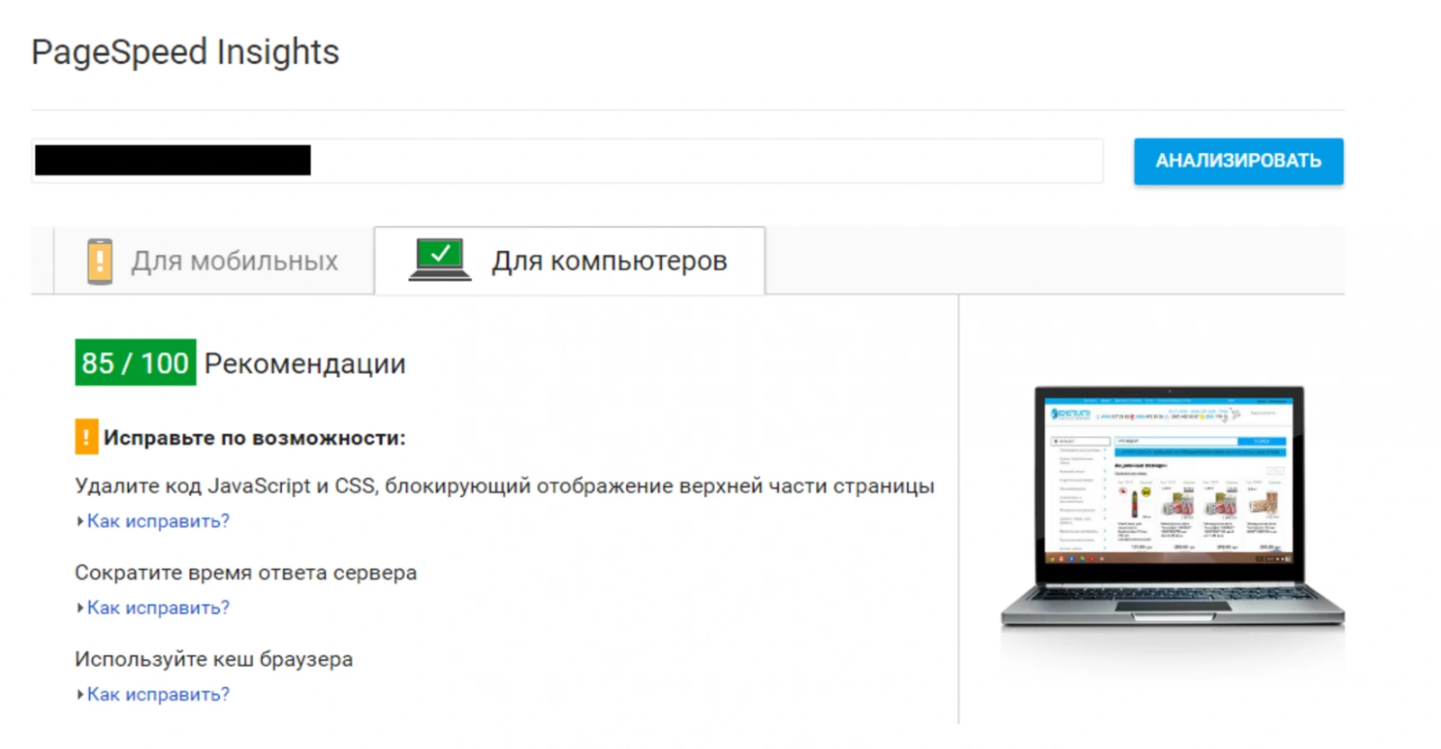Switch to the Для мобильных tab
Image resolution: width=1441 pixels, height=749 pixels.
click(x=214, y=261)
